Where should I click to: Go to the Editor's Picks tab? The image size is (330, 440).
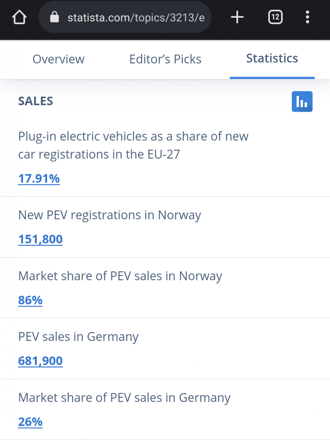point(165,59)
